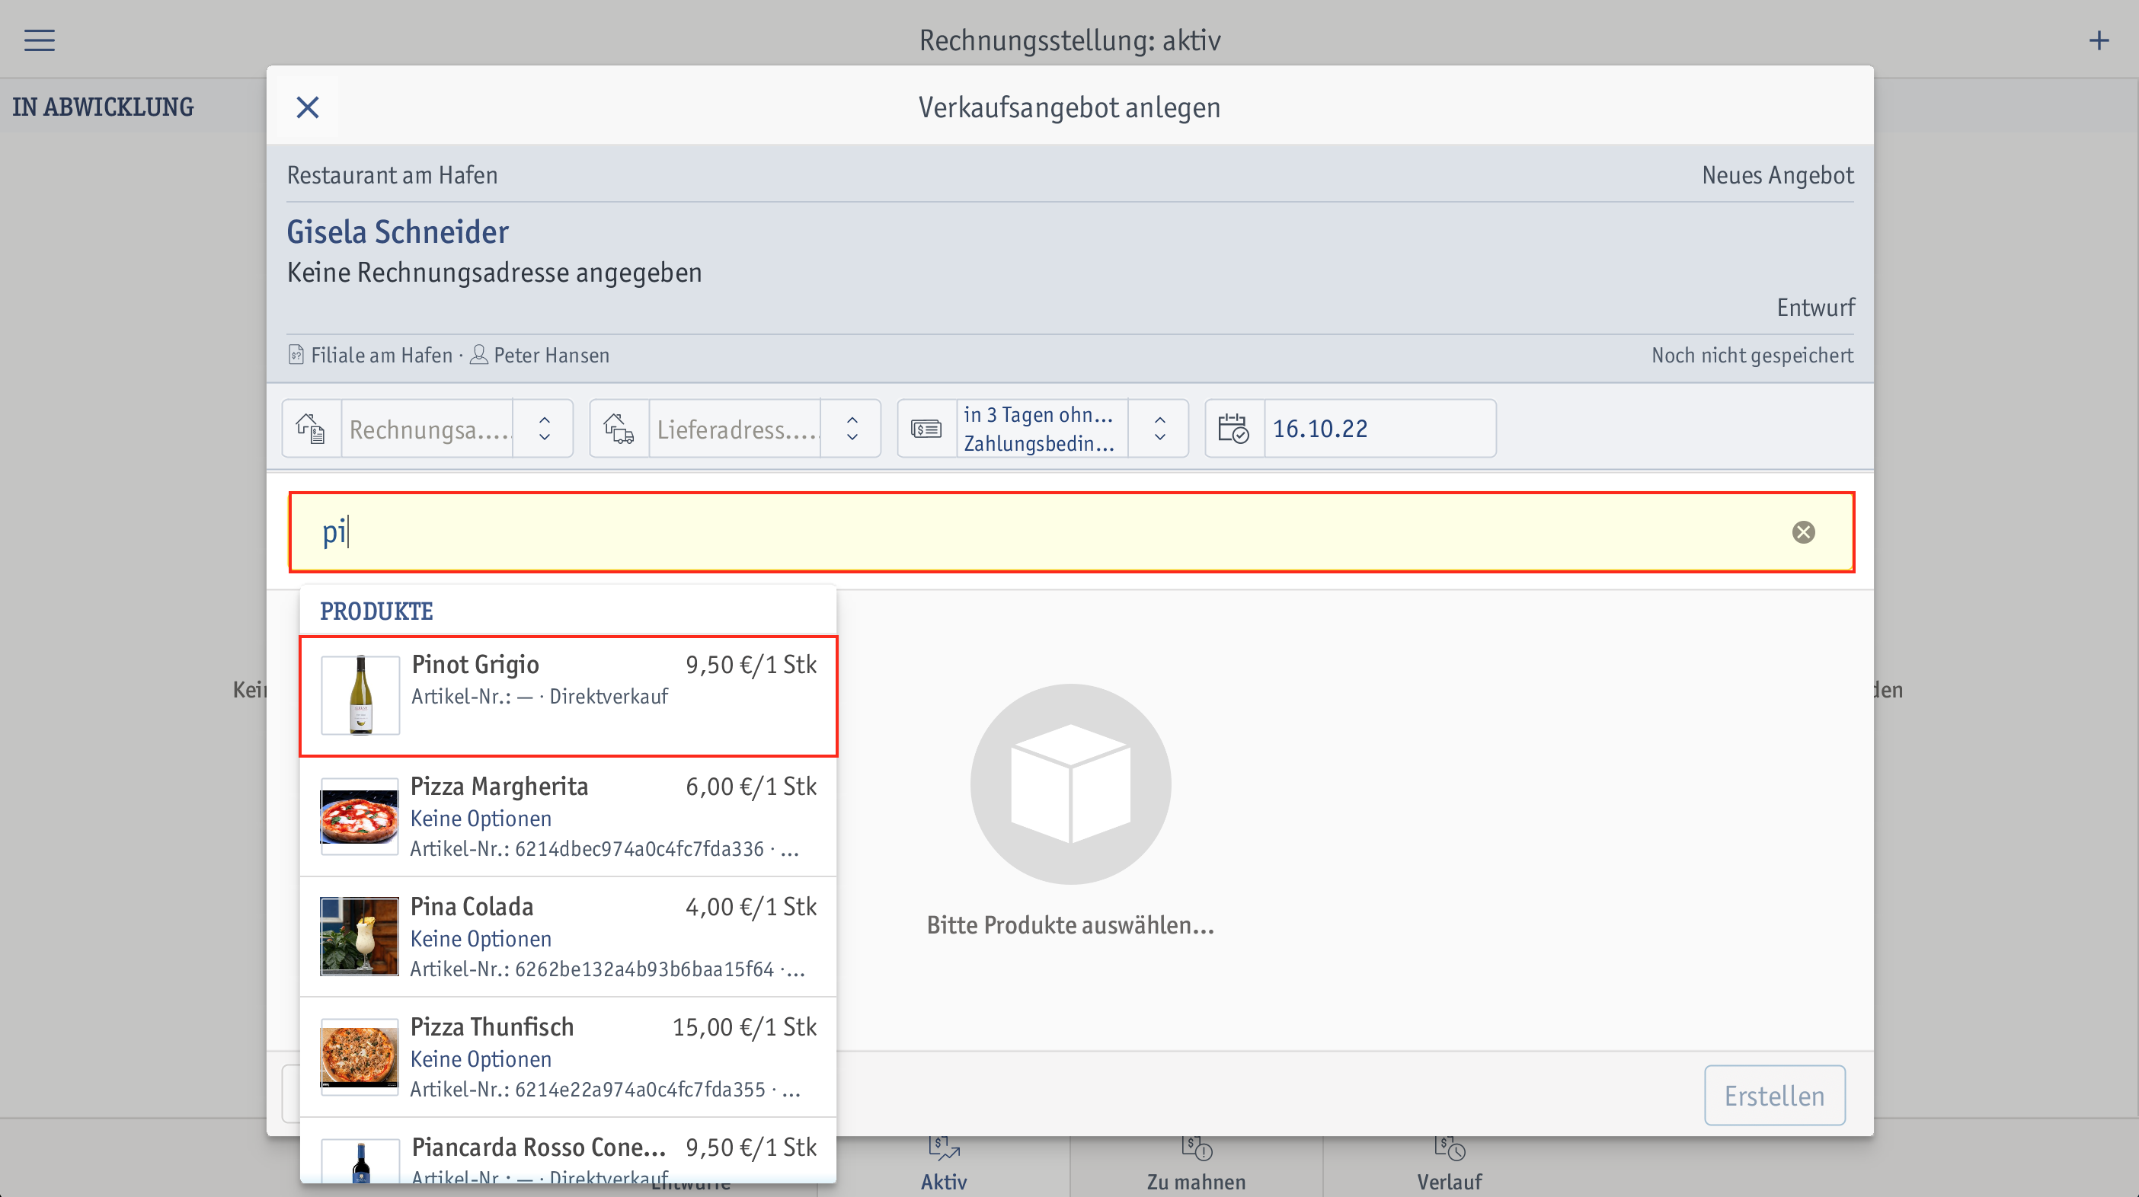Click the billing address icon
2139x1197 pixels.
pos(312,429)
